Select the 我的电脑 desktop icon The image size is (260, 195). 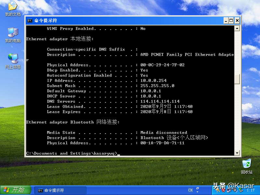click(x=13, y=35)
